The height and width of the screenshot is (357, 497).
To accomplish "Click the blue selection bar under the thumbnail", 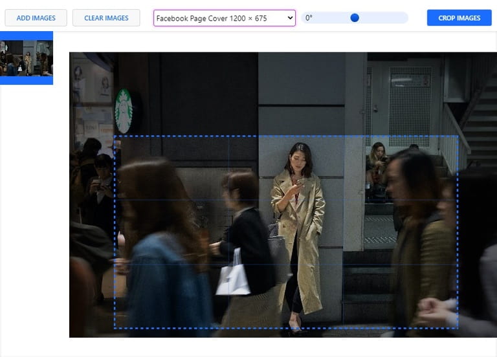I will point(27,80).
